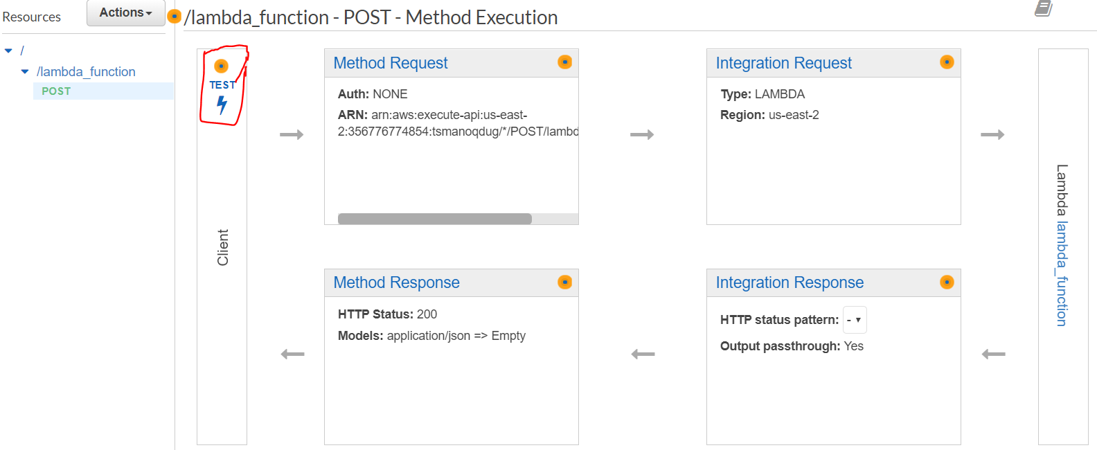Open Method Response settings link
1097x450 pixels.
pos(396,282)
